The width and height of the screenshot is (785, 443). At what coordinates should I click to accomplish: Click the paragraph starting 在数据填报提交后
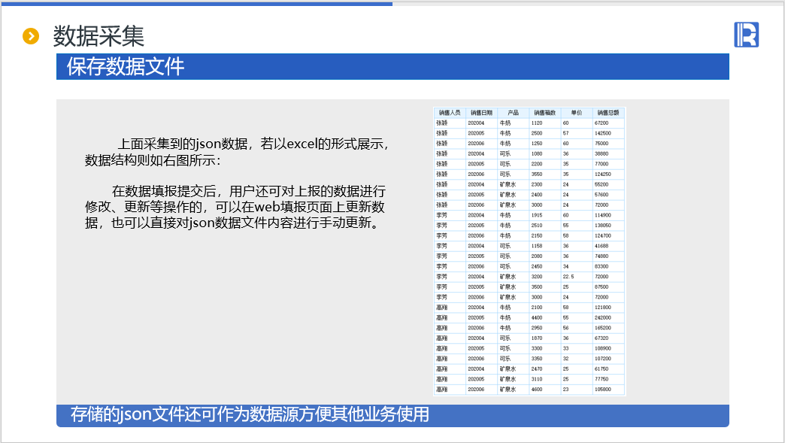[x=238, y=206]
